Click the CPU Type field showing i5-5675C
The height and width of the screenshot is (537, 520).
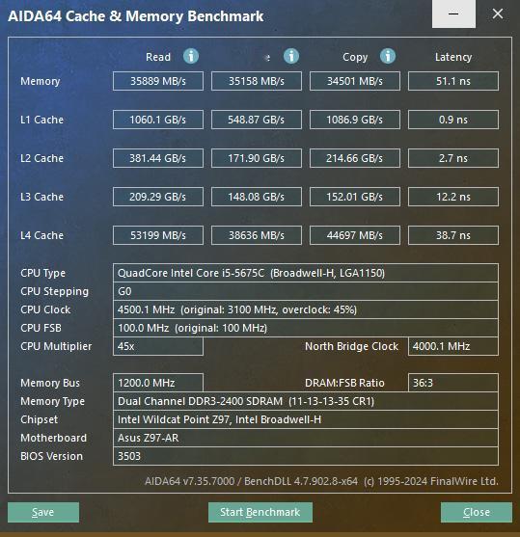pos(306,273)
